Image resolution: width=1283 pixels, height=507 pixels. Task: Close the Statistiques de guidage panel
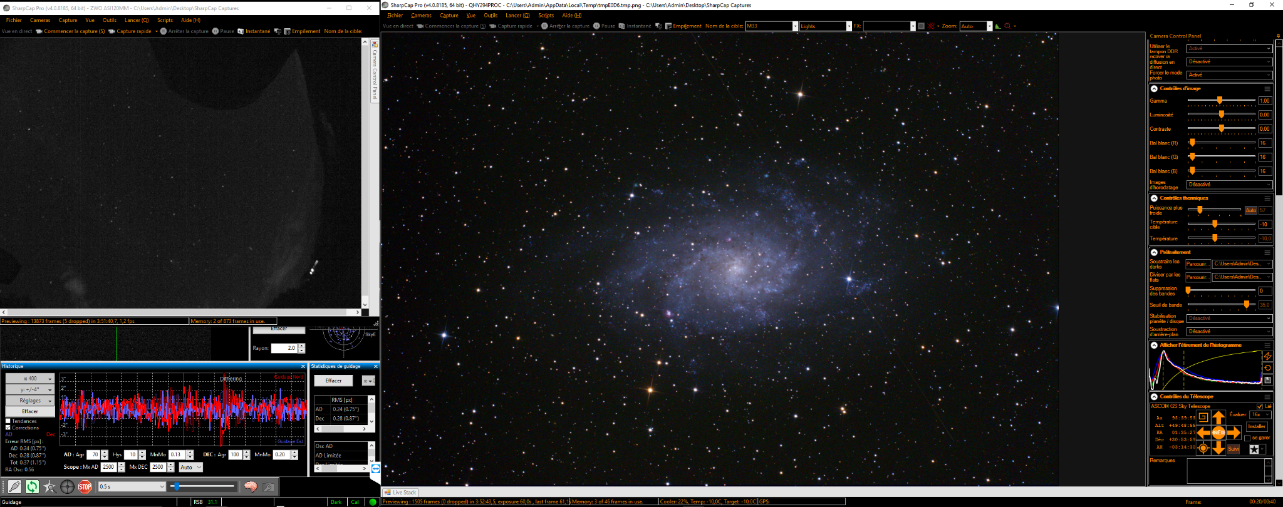pyautogui.click(x=376, y=366)
